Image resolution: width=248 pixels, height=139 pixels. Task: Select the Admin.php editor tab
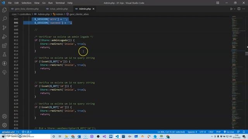(x=85, y=9)
